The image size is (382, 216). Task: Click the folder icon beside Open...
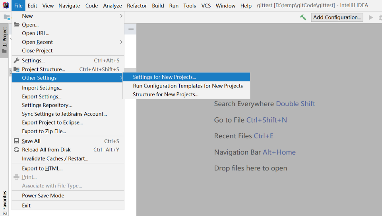click(x=17, y=25)
